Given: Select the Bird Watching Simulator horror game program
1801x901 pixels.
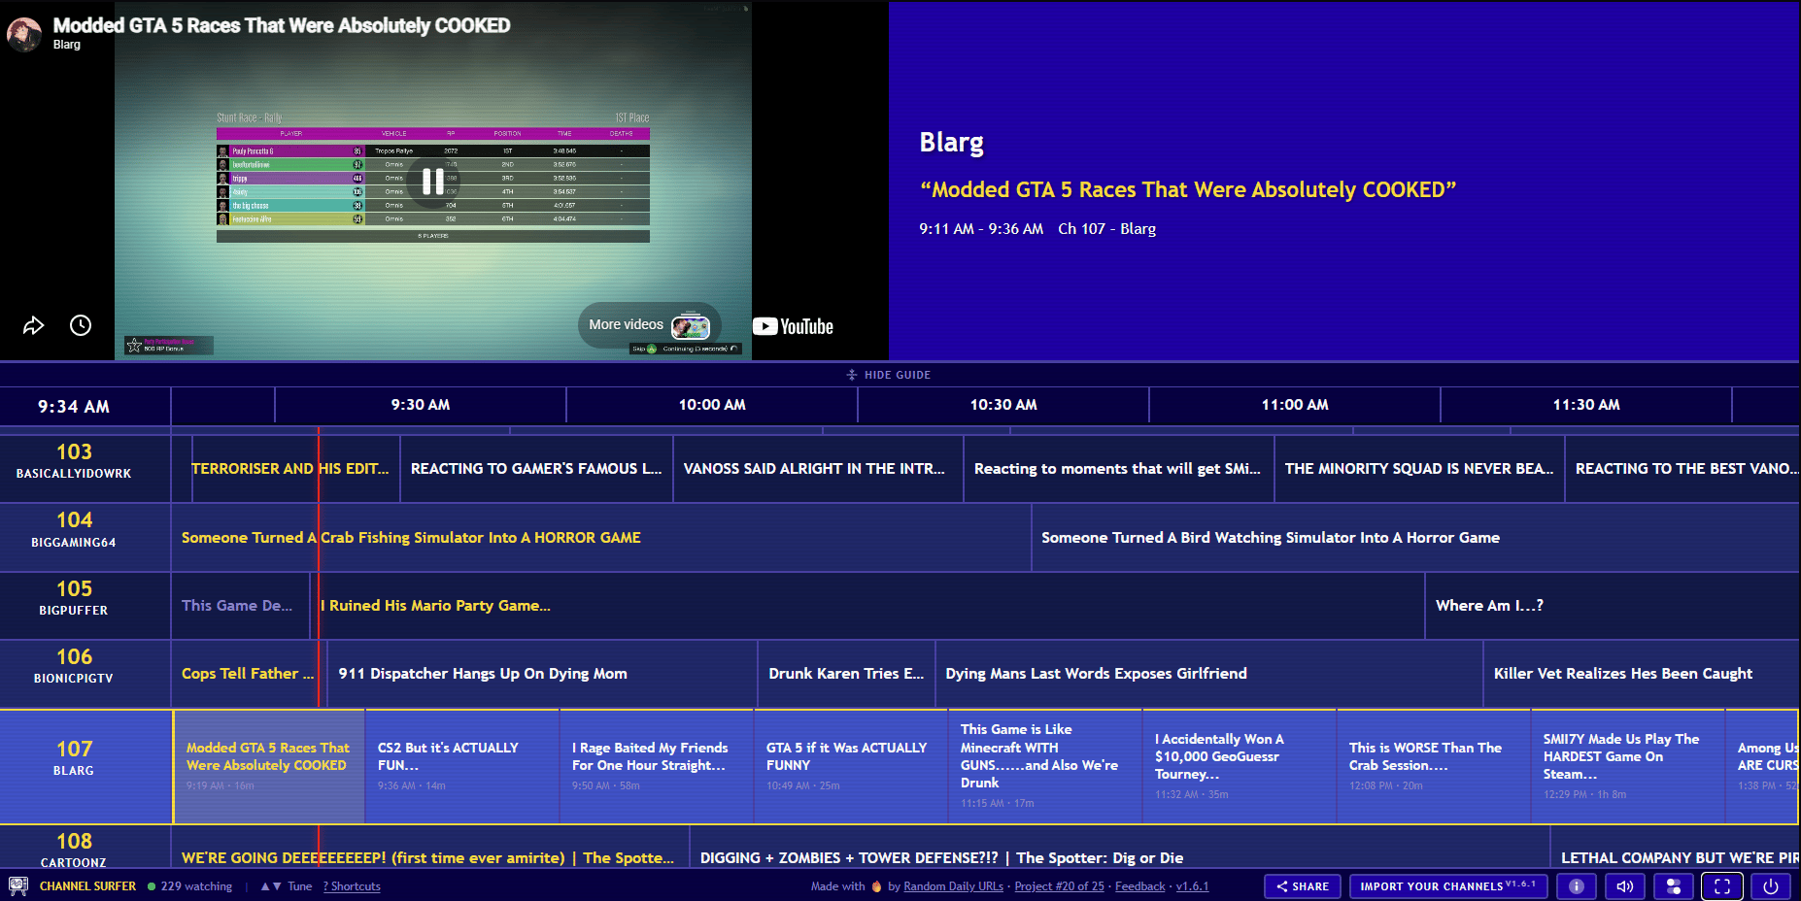Looking at the screenshot, I should click(x=1415, y=537).
